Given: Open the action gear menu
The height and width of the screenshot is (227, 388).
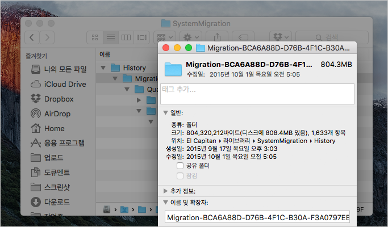Looking at the screenshot, I should pos(191,37).
